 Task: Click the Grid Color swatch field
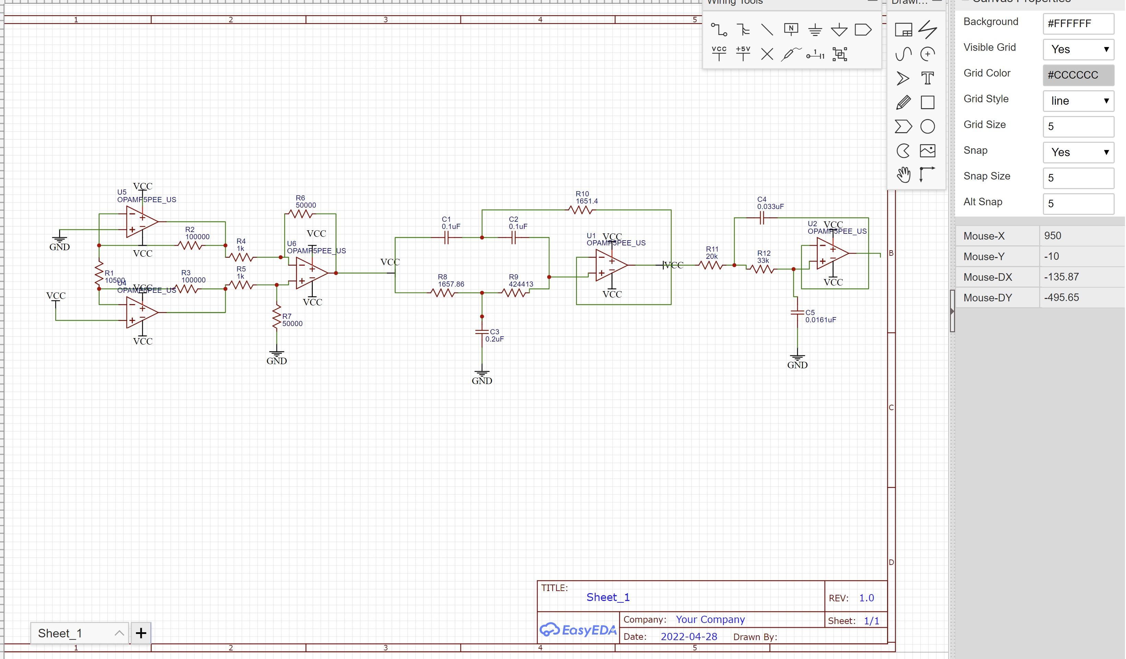click(x=1078, y=75)
